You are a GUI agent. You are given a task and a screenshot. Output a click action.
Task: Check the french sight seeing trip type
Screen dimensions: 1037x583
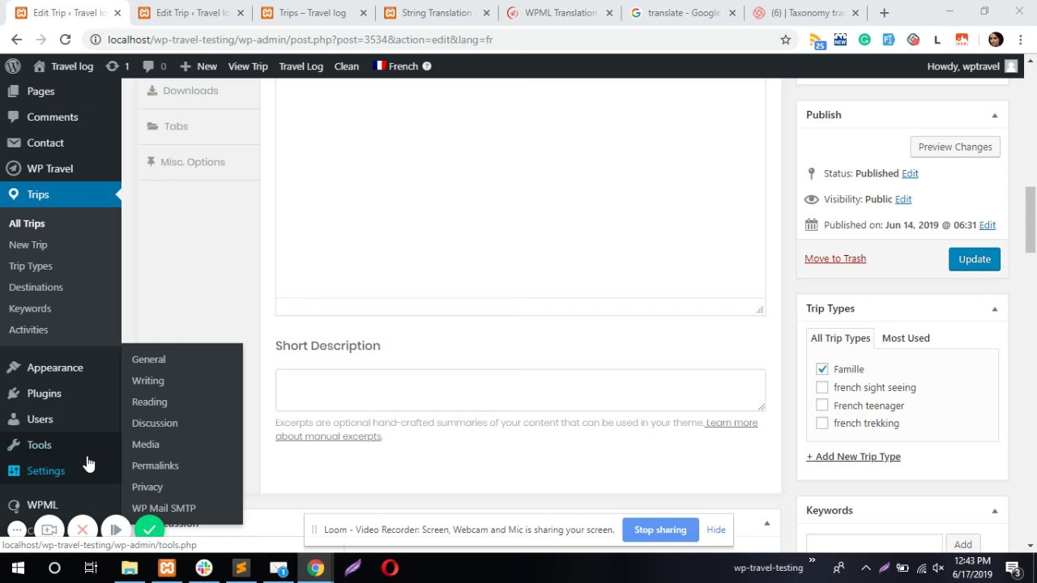pos(822,387)
